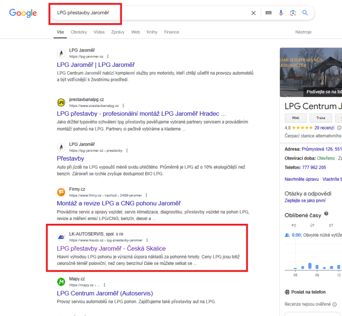
Task: Open the on-screen keyboard icon
Action: (x=268, y=13)
